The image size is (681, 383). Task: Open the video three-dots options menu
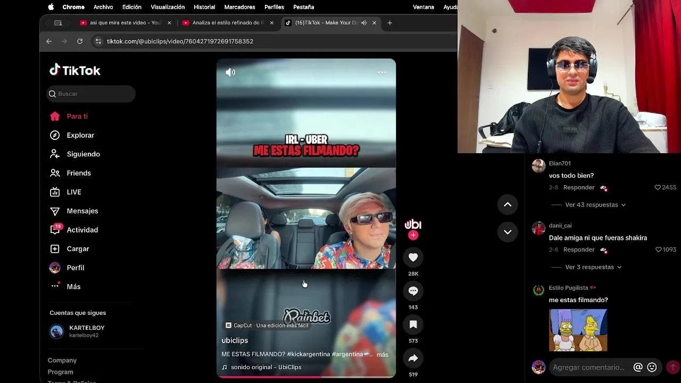pos(382,72)
